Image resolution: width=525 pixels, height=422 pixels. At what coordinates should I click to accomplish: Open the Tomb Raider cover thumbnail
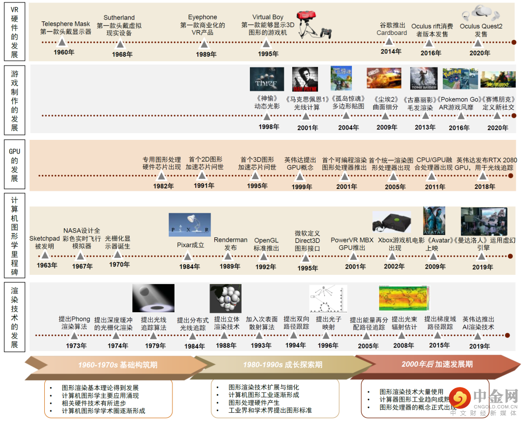coord(423,78)
